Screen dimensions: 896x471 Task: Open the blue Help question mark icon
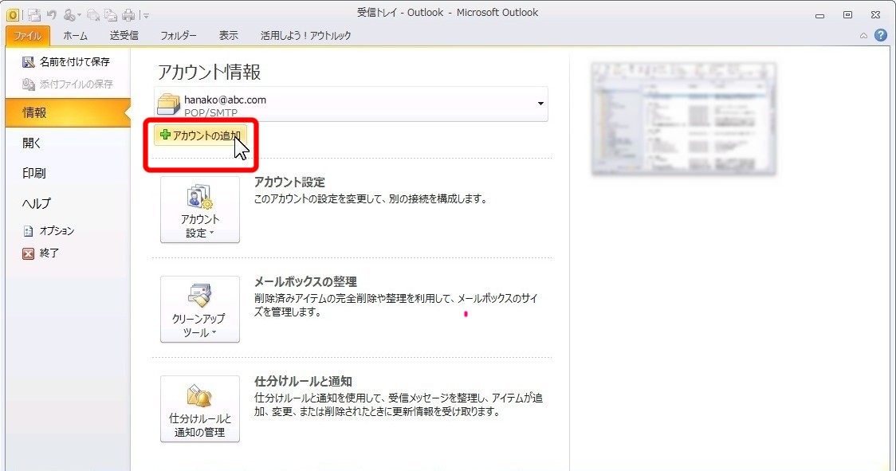[x=880, y=35]
